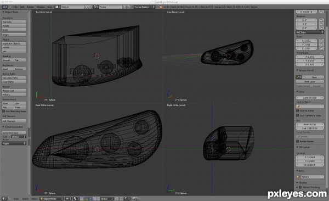
Task: Click the clip End value field
Action: 310,129
